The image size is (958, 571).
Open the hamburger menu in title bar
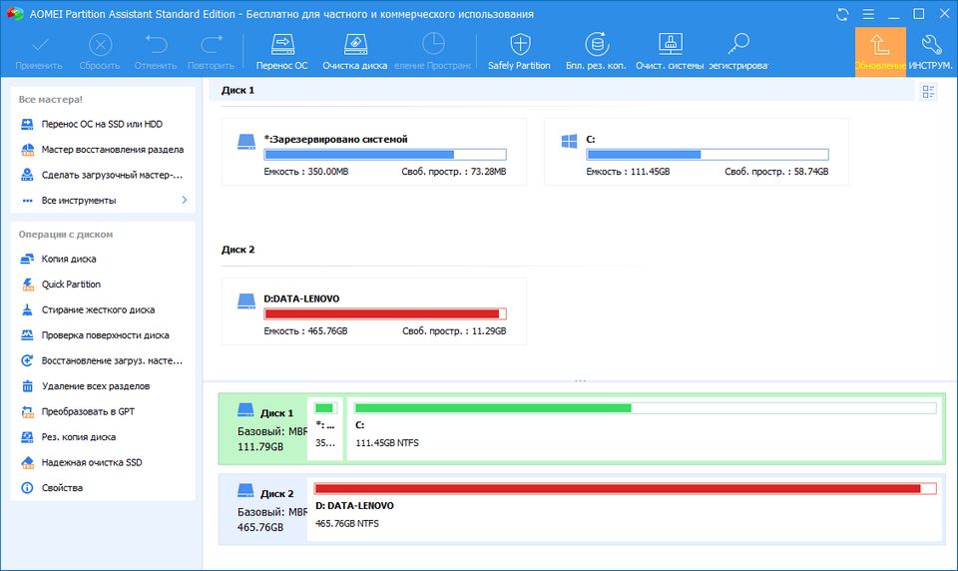[x=868, y=14]
